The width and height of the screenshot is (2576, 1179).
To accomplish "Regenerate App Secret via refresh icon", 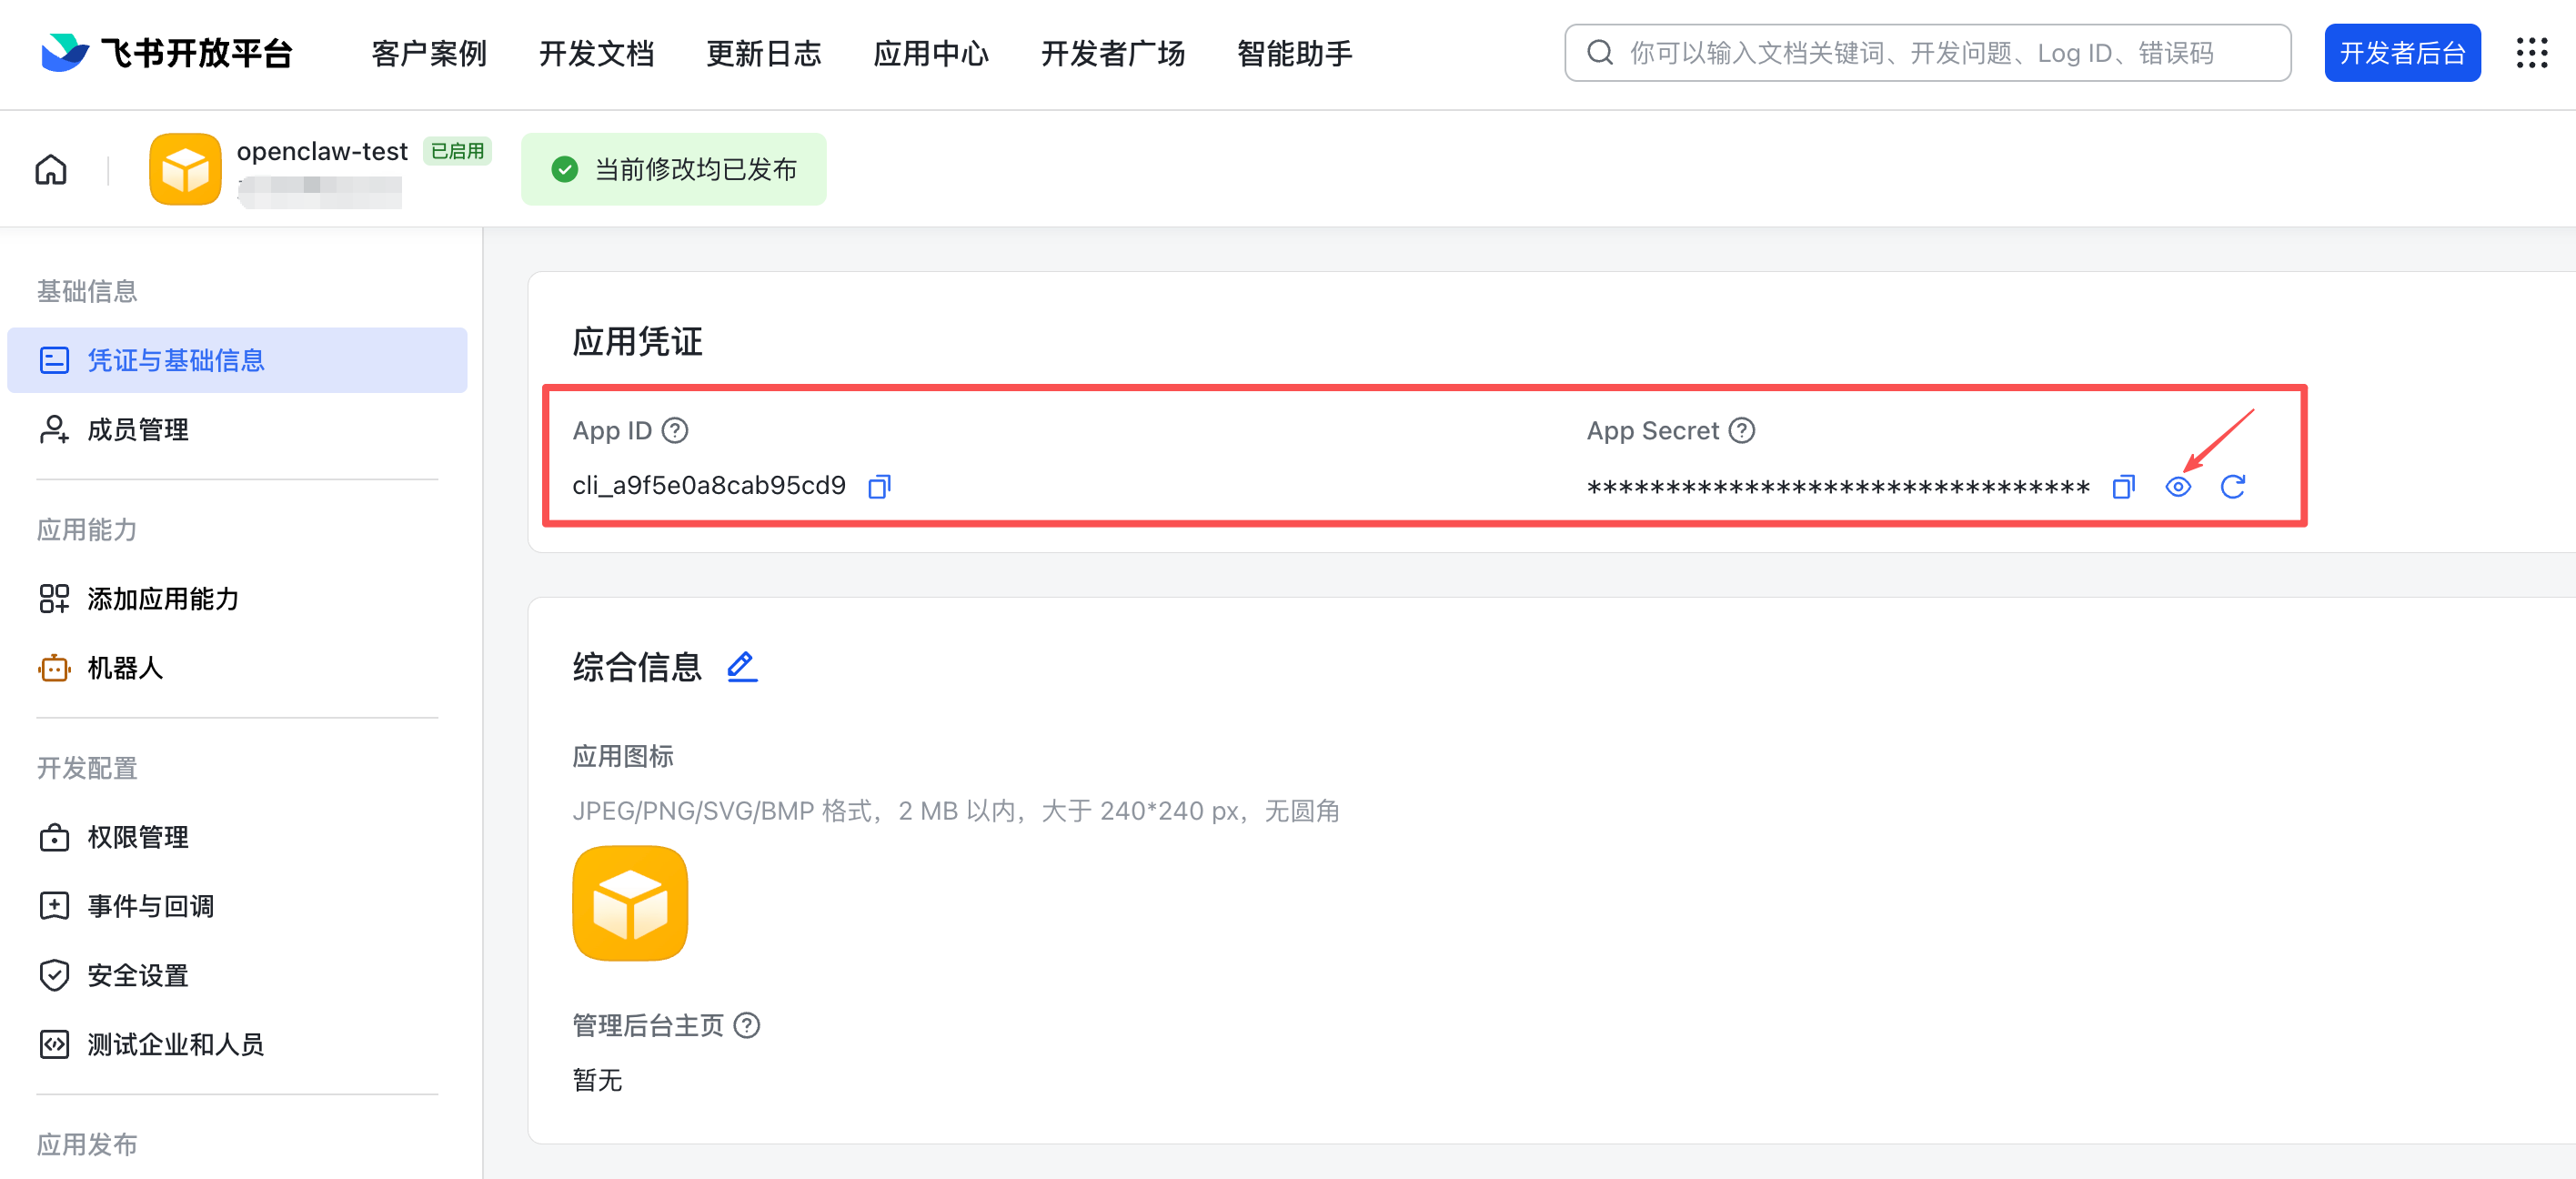I will [x=2235, y=487].
